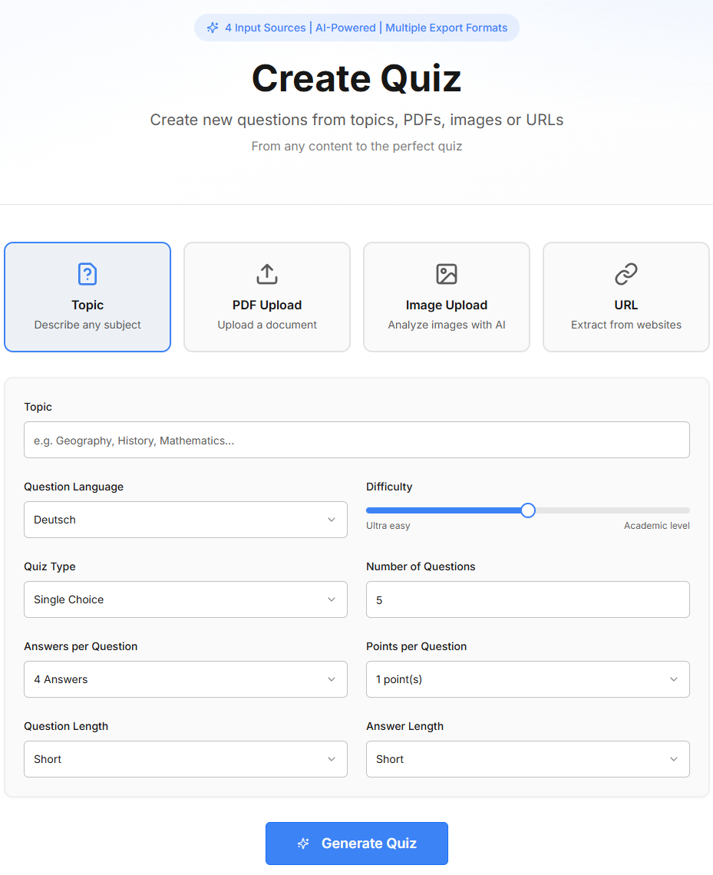Open the Question Length dropdown
Image resolution: width=713 pixels, height=875 pixels.
(185, 759)
